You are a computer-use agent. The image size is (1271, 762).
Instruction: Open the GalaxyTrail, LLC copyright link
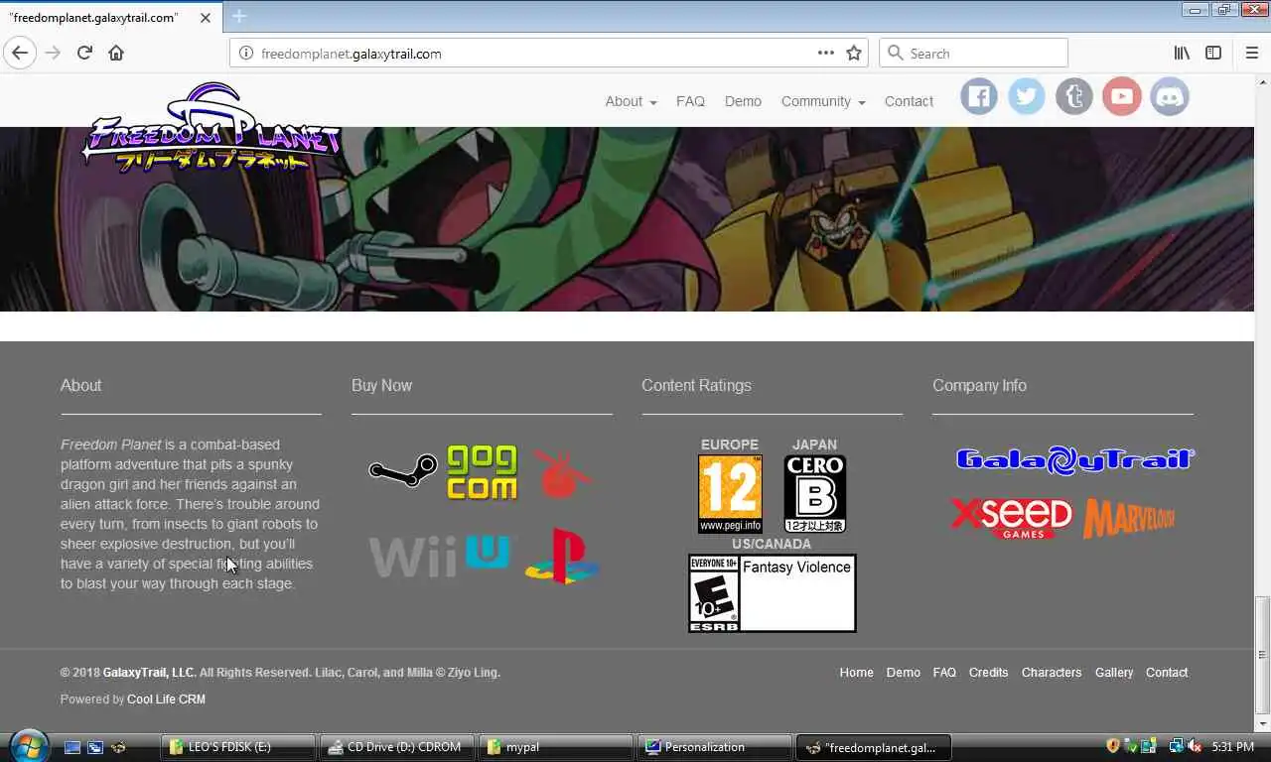[149, 672]
